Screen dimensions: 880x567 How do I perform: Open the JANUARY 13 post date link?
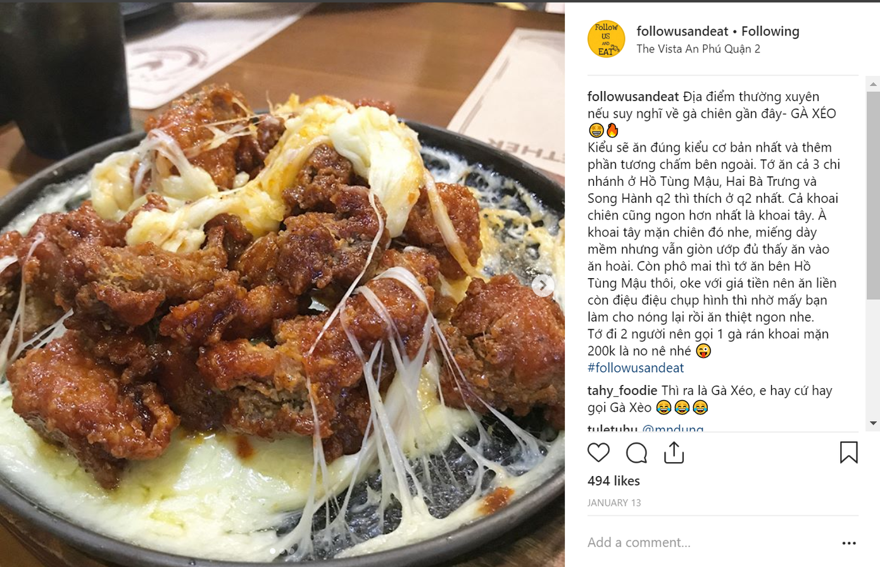pos(614,503)
